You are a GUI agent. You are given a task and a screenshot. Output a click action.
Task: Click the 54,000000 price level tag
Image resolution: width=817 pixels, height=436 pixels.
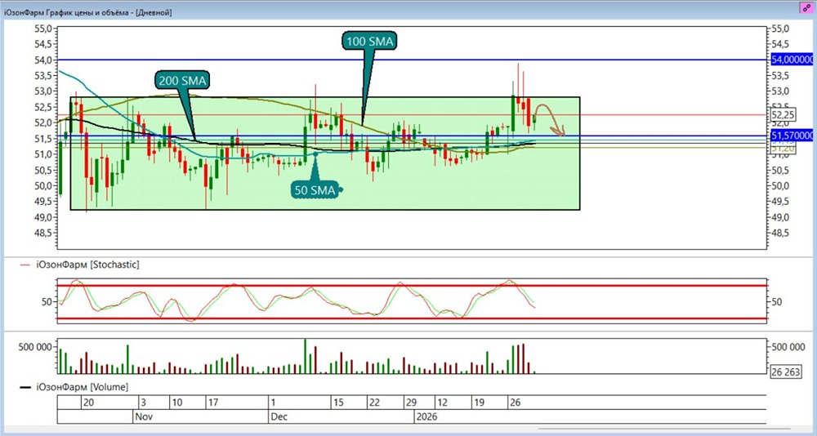[x=792, y=60]
